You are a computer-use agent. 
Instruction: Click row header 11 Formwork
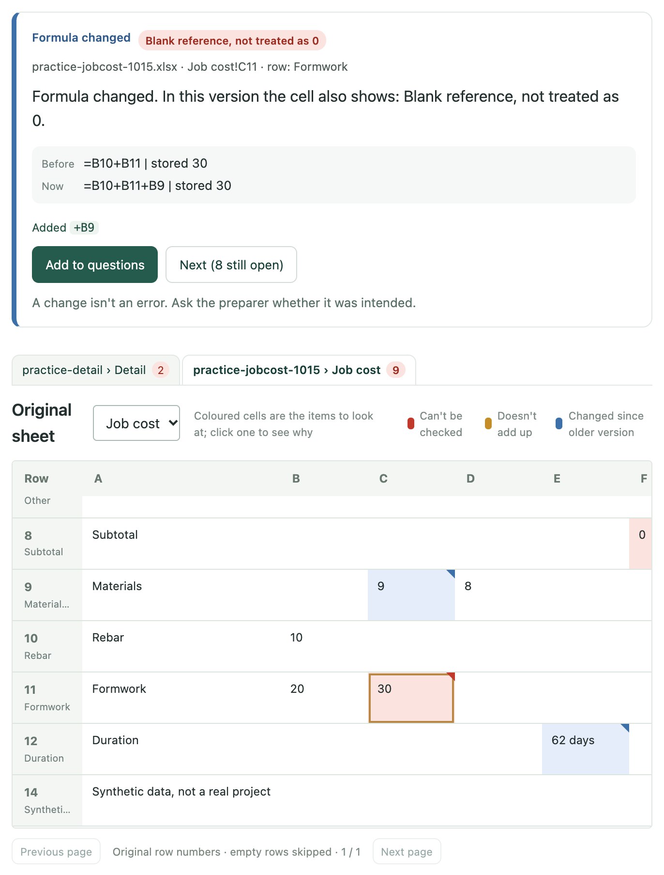[x=47, y=698]
